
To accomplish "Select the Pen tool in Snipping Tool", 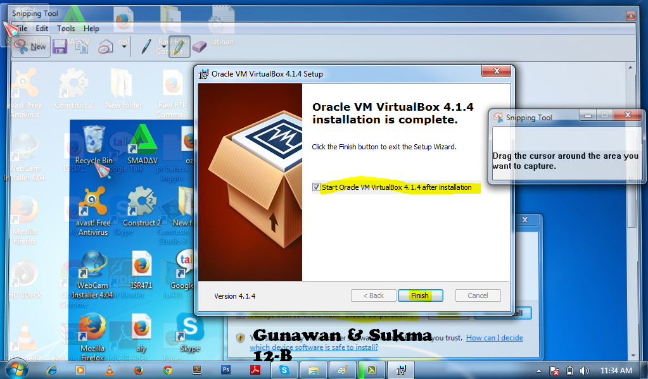I will (146, 46).
